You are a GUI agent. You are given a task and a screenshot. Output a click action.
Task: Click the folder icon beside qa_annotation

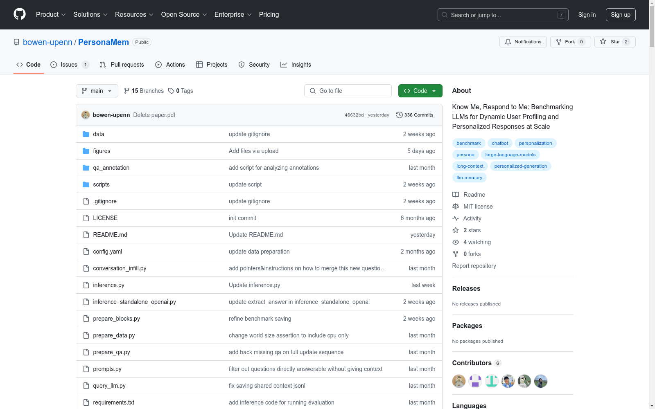86,168
